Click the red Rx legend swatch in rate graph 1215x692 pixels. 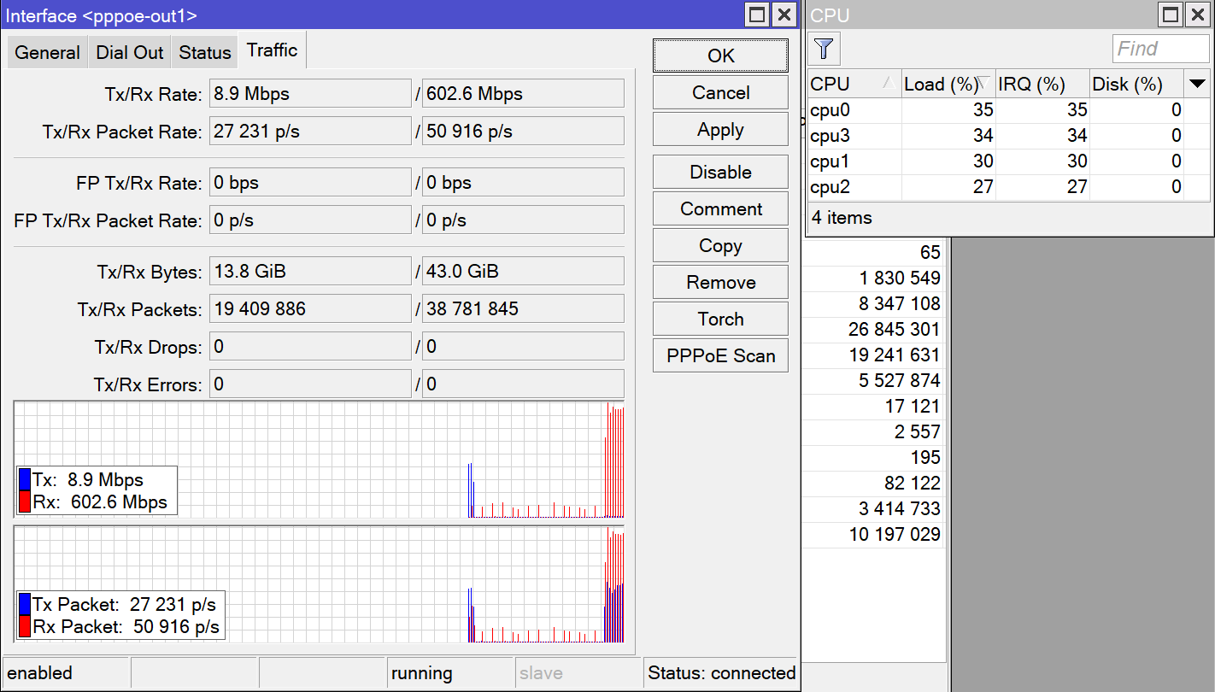(25, 501)
